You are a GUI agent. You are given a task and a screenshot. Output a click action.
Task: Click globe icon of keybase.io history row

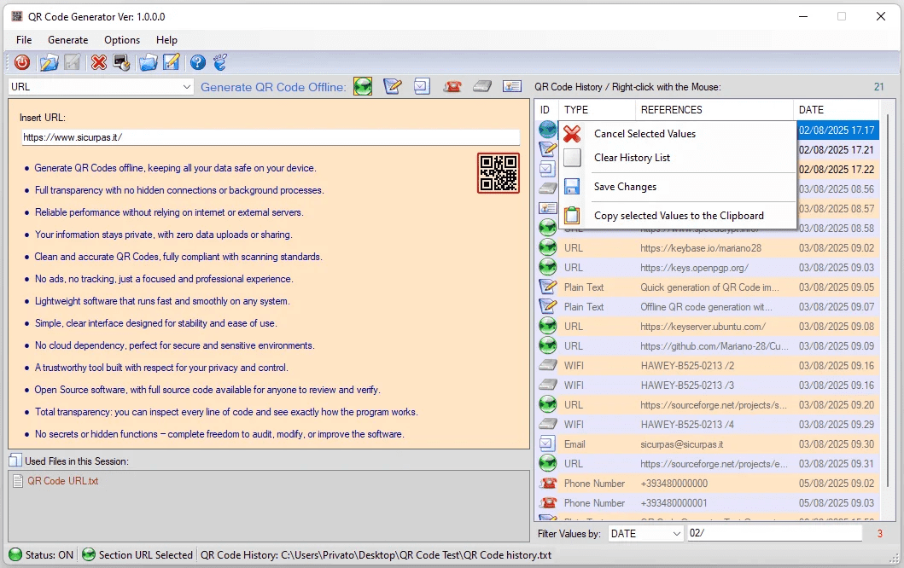click(547, 247)
